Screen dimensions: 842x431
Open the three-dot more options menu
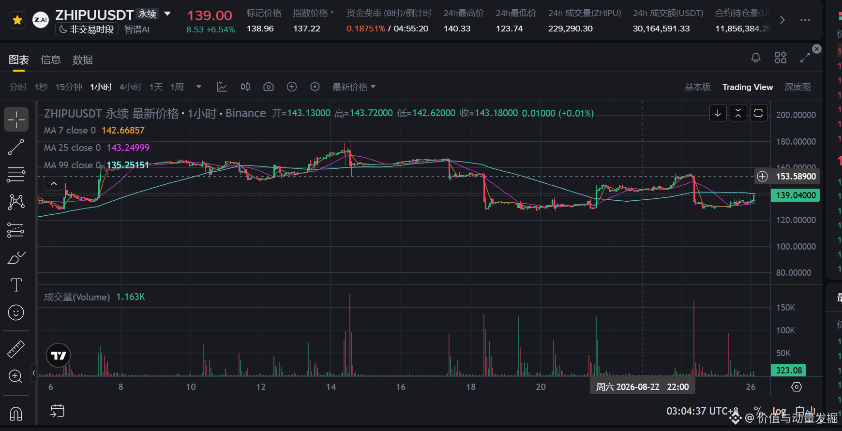(x=805, y=20)
